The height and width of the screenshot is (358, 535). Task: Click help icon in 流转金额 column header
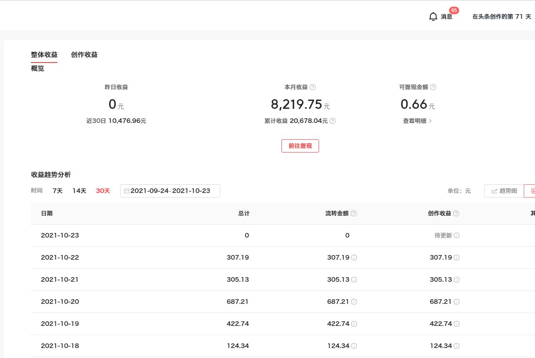[354, 213]
